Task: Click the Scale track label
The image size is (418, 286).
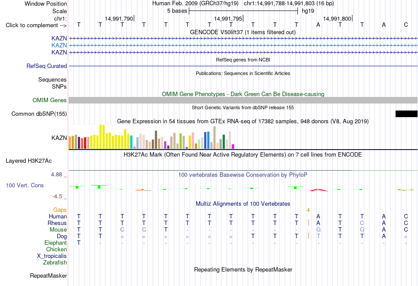Action: (59, 11)
